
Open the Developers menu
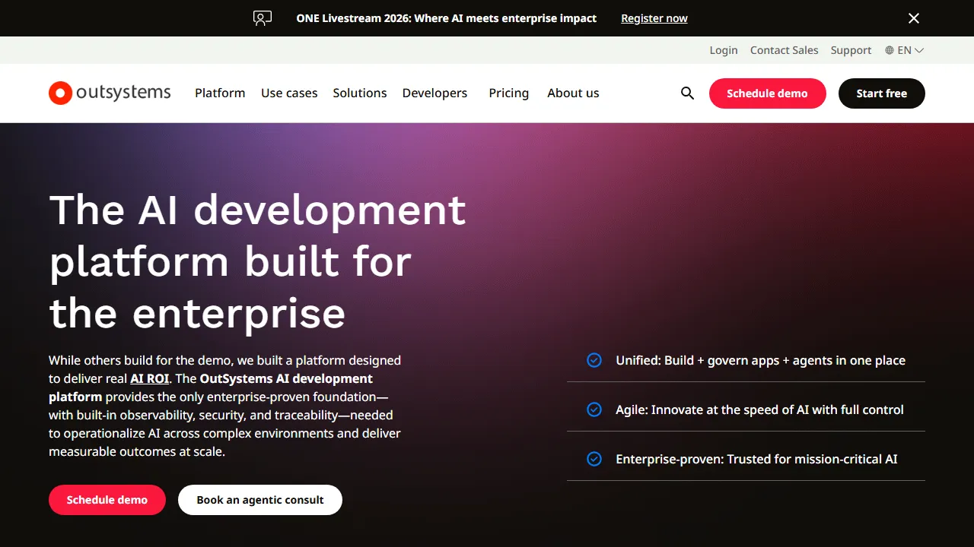click(x=435, y=93)
